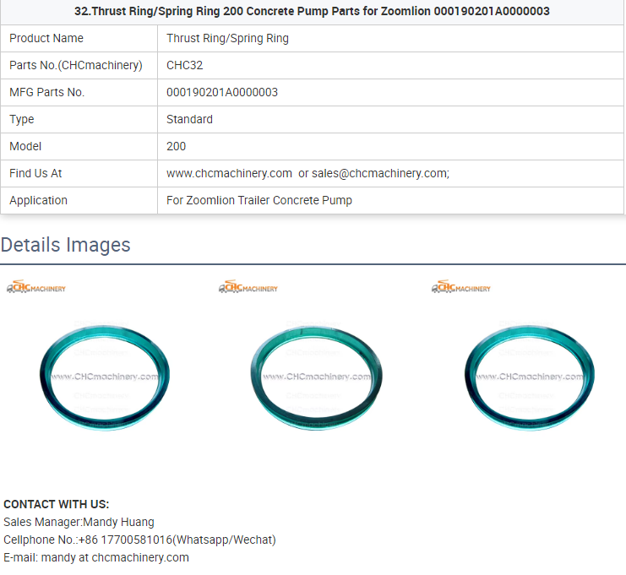The height and width of the screenshot is (575, 626).
Task: Click the 'Product Name' row label
Action: [46, 38]
